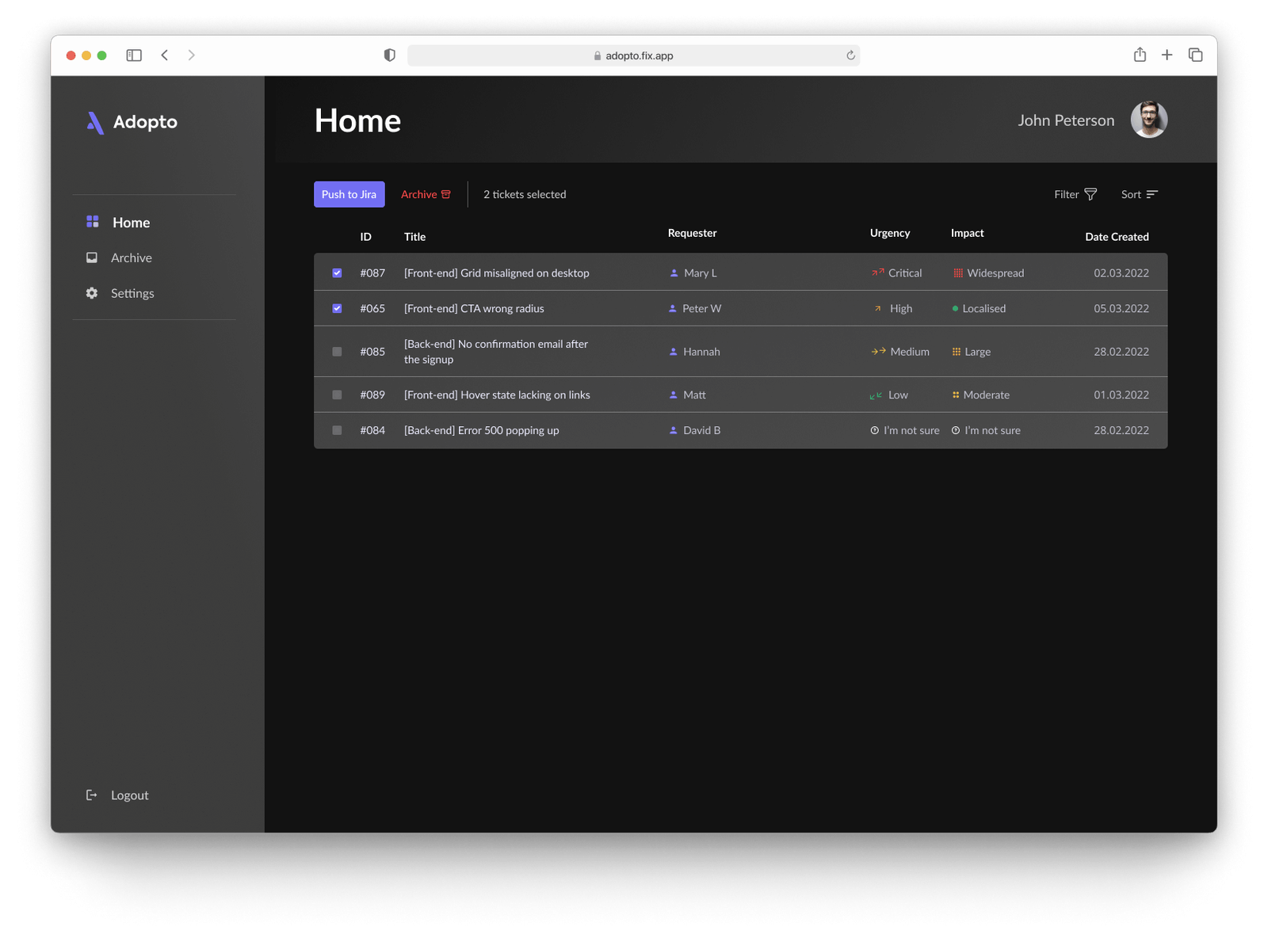1268x934 pixels.
Task: Click the Date Created column header
Action: (1117, 237)
